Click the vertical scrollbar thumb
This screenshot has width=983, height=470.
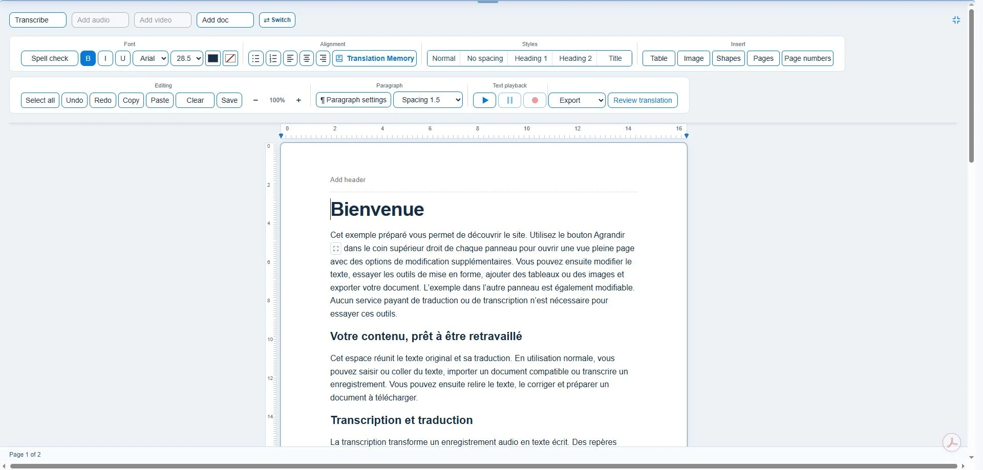coord(971,85)
